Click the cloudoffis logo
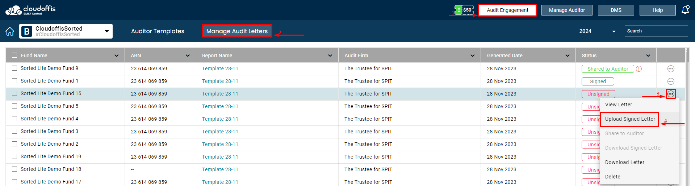The height and width of the screenshot is (186, 695). (30, 10)
